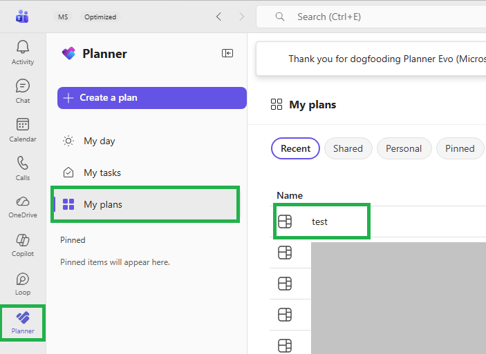Click the Name column header

pyautogui.click(x=290, y=195)
